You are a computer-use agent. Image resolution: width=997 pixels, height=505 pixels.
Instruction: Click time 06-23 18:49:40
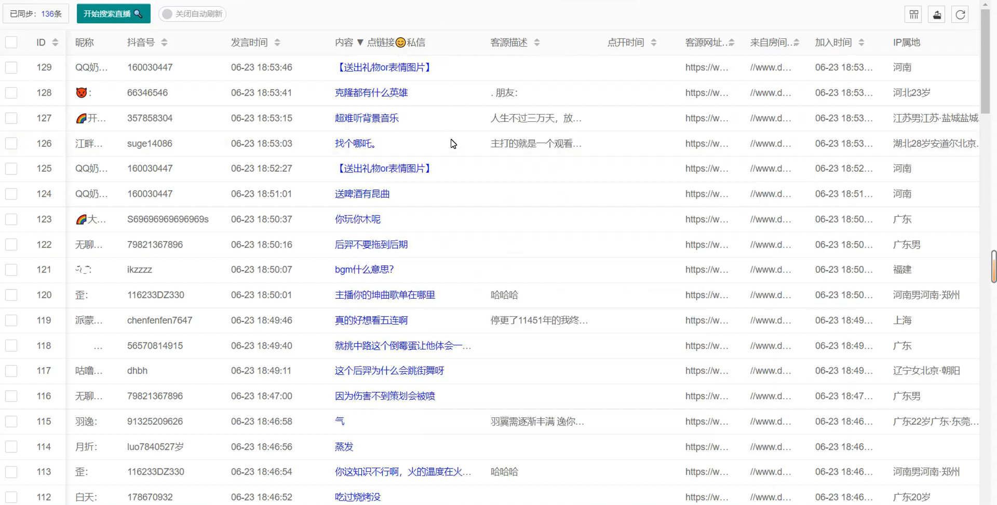click(x=262, y=346)
